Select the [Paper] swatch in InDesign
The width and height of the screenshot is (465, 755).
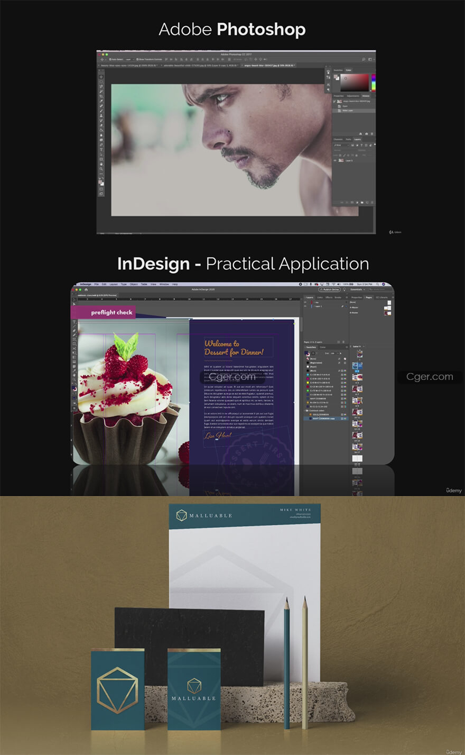[326, 367]
